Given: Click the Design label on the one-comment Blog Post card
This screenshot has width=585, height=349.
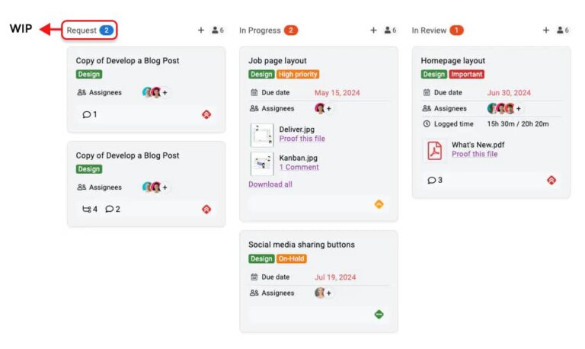Looking at the screenshot, I should (89, 74).
